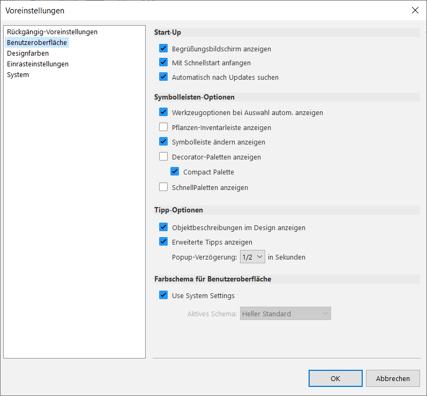
Task: Disable Objektbeschreibungen im Design anzeigen
Action: [163, 227]
